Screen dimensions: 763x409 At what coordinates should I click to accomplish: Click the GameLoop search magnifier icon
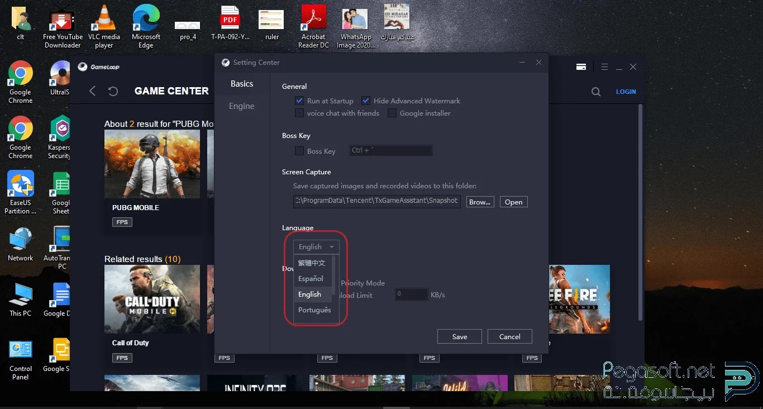tap(596, 92)
